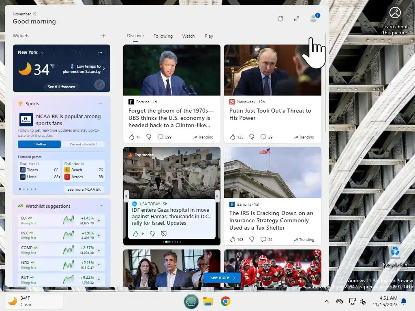
Task: Switch to the Play tab
Action: pos(209,36)
